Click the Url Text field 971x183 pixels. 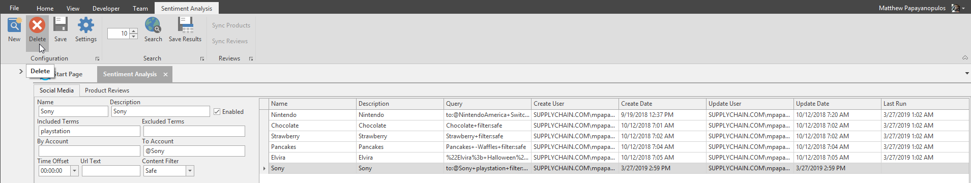pyautogui.click(x=111, y=171)
